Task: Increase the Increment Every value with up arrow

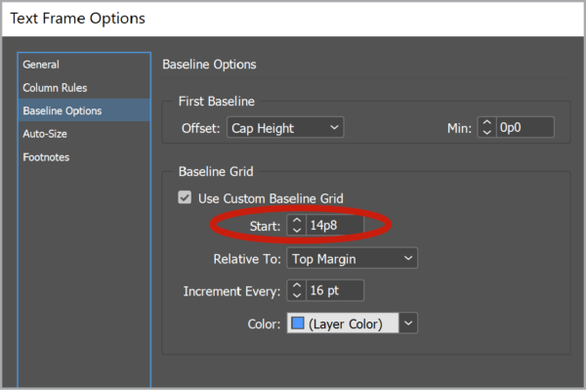Action: click(297, 285)
